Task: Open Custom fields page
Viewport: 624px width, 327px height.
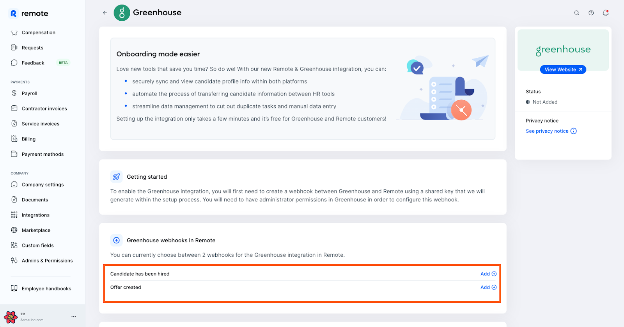Action: point(38,245)
